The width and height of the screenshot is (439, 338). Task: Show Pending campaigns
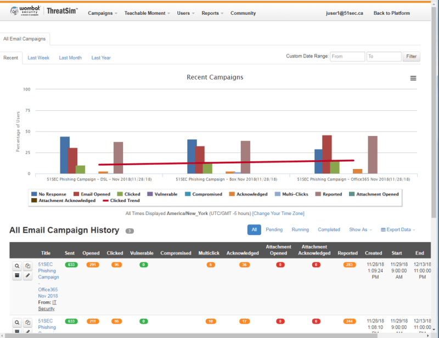pyautogui.click(x=274, y=229)
